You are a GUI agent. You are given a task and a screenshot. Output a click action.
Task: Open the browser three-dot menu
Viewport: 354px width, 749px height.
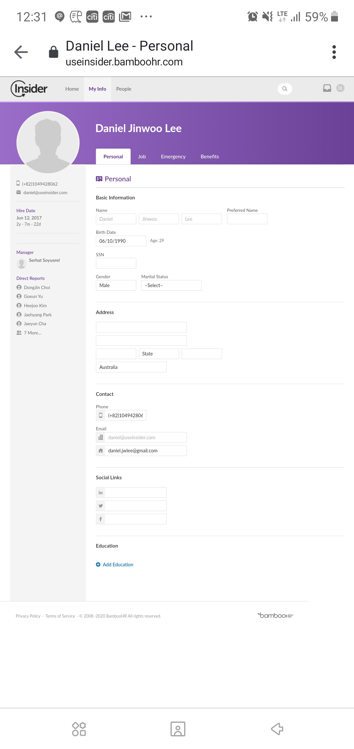[x=334, y=52]
